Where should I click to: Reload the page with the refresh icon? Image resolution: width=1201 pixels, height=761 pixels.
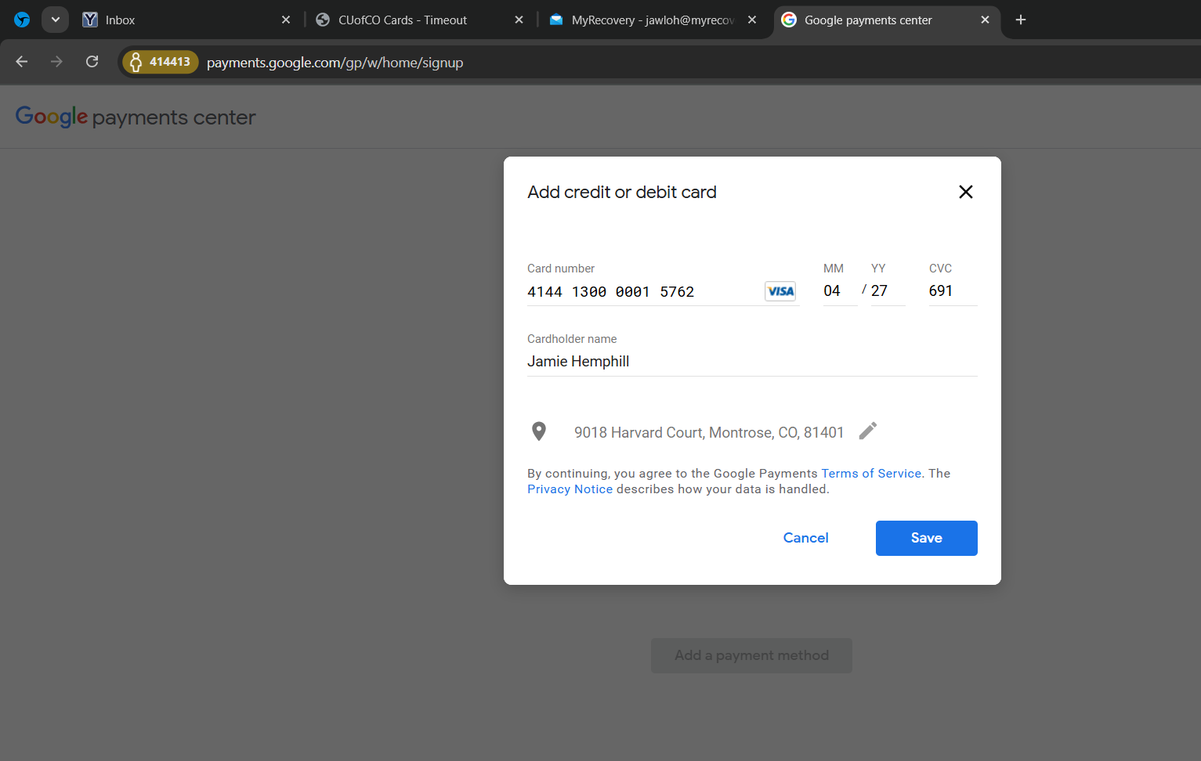[92, 62]
